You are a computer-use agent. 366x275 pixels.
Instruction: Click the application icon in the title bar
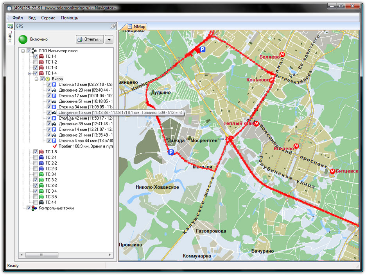9,8
